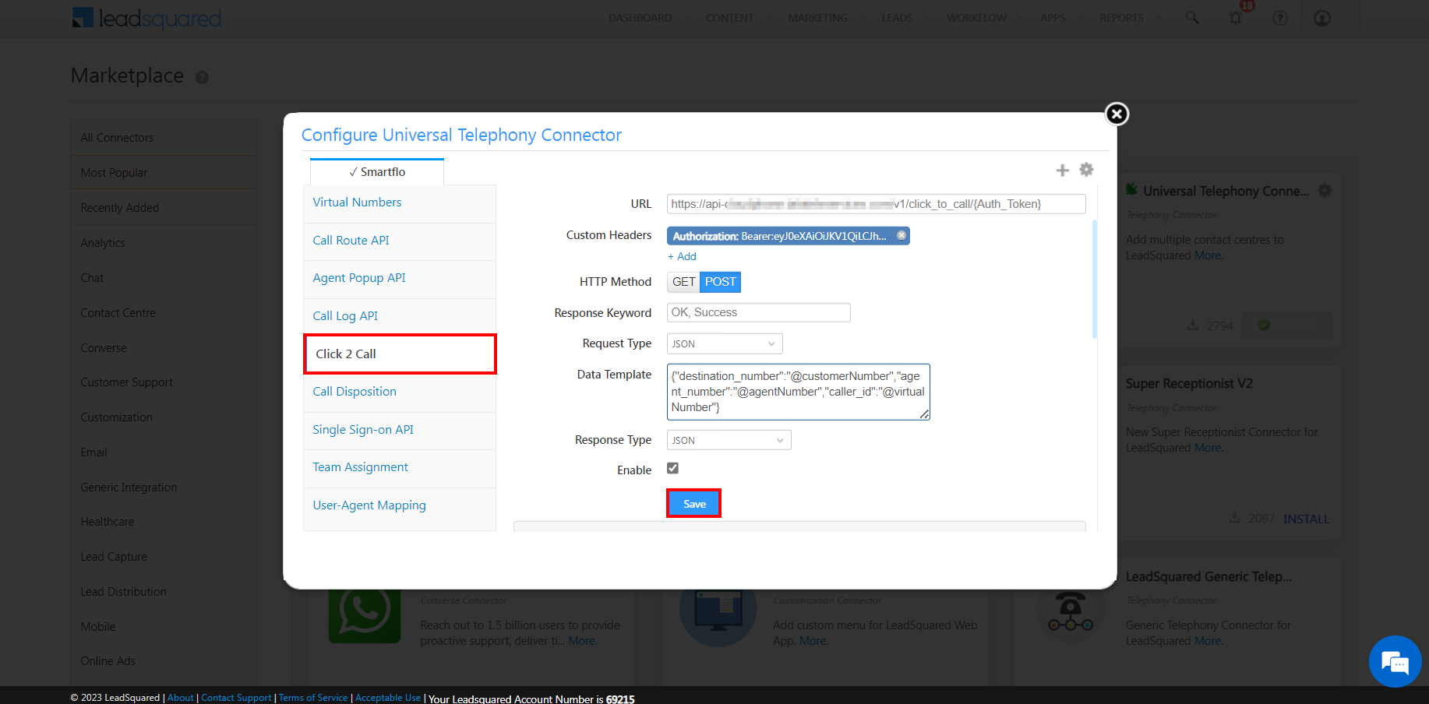Open the Request Type dropdown
Viewport: 1429px width, 704px height.
[725, 343]
